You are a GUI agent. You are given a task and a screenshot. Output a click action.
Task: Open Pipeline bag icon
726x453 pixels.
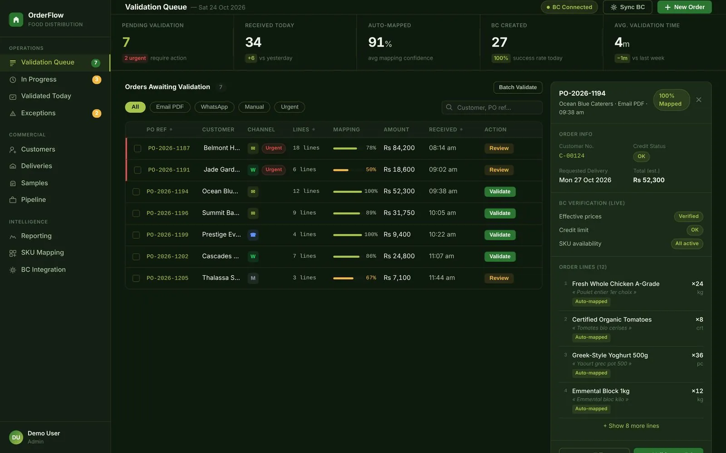click(x=13, y=200)
